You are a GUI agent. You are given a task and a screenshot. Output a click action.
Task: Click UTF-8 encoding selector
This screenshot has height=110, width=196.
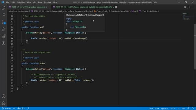(173, 108)
